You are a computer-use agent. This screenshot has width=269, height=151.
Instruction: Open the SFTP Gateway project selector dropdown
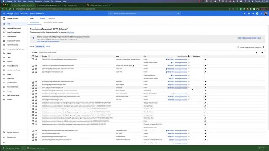(x=37, y=13)
